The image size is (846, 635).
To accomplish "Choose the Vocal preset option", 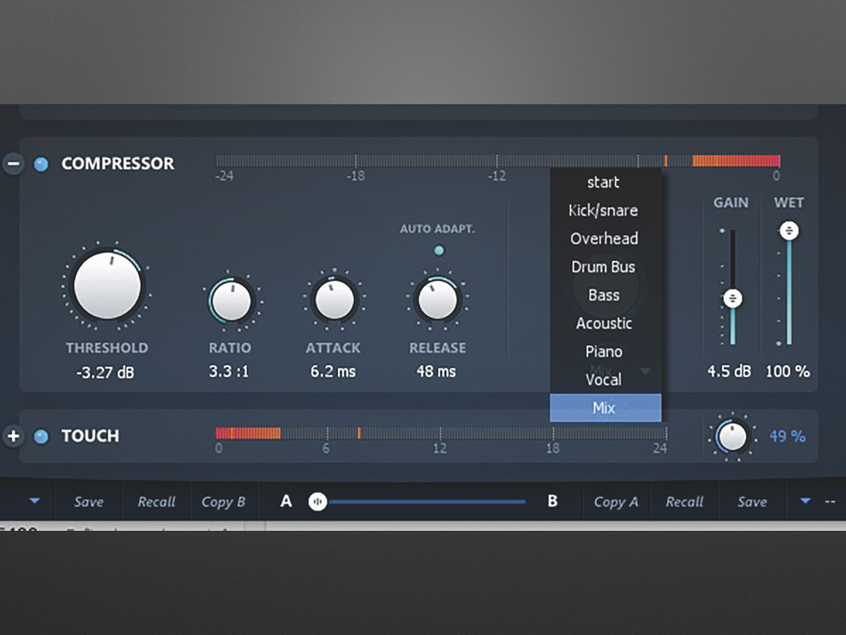I will click(604, 380).
